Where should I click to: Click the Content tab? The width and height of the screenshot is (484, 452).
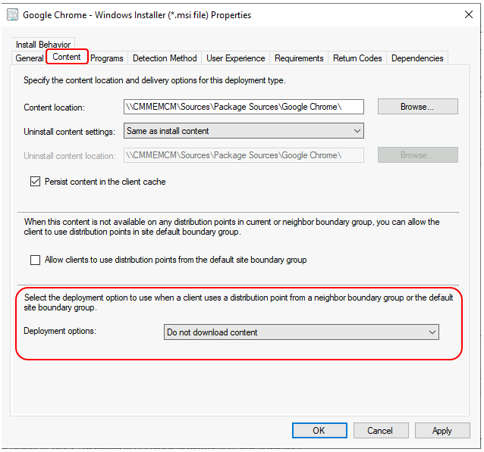pos(67,58)
